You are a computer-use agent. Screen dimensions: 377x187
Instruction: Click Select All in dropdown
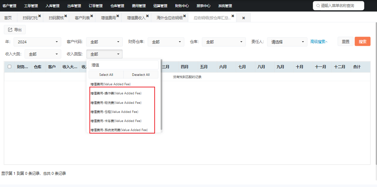(x=106, y=74)
